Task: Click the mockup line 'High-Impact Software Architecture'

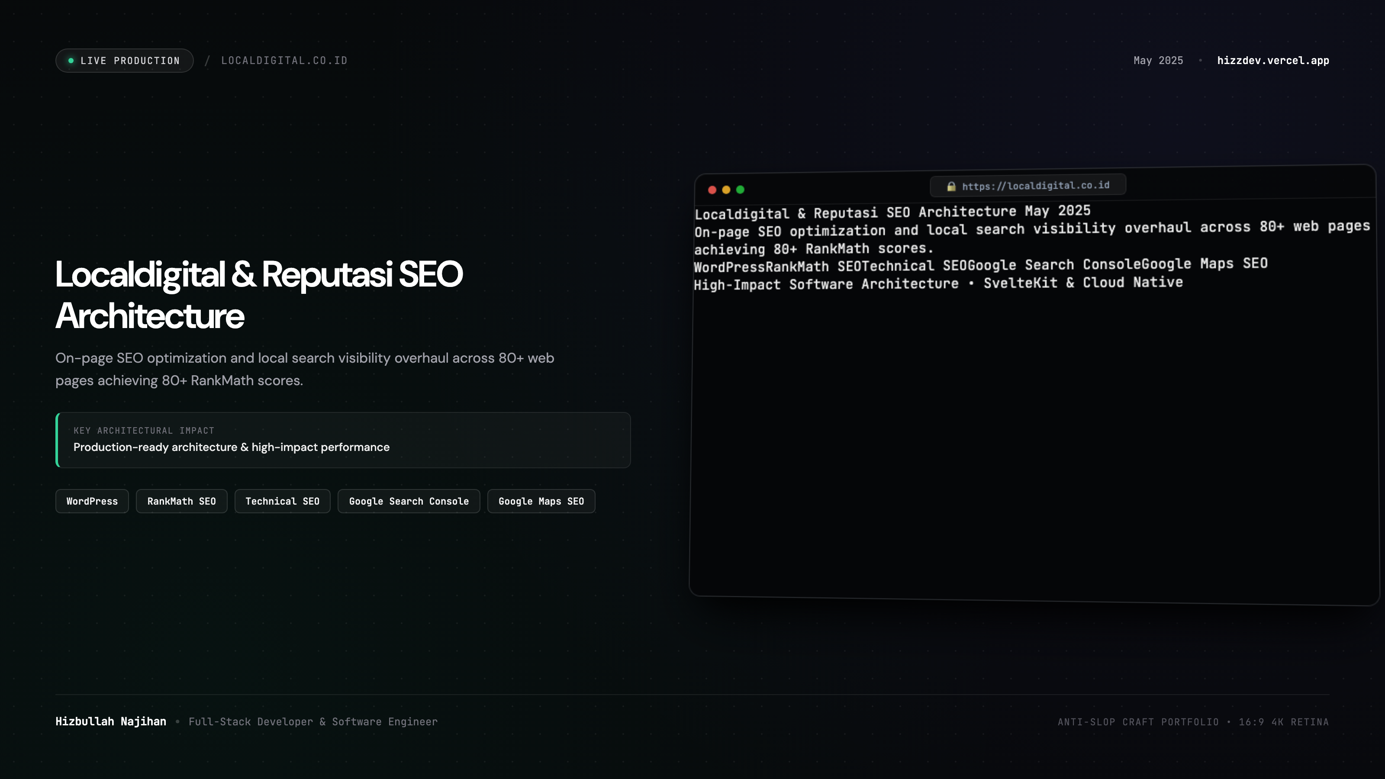Action: [938, 283]
